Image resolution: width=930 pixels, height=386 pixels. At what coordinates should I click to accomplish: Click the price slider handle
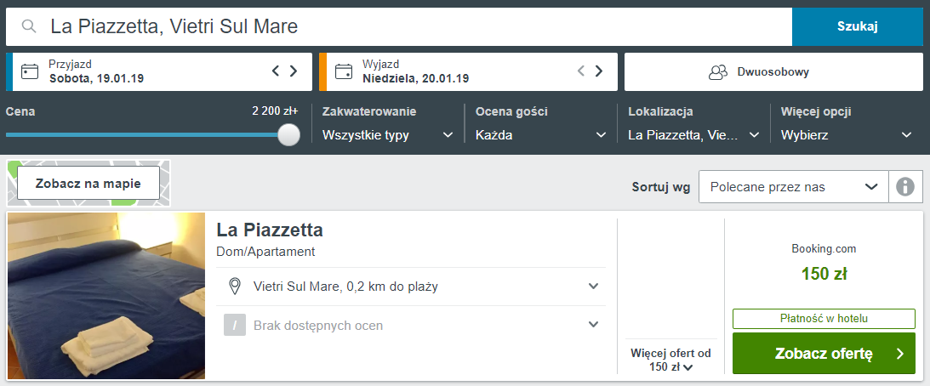[x=289, y=134]
